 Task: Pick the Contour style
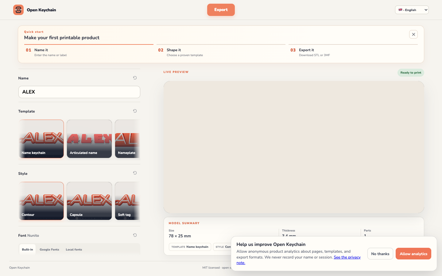pos(41,201)
